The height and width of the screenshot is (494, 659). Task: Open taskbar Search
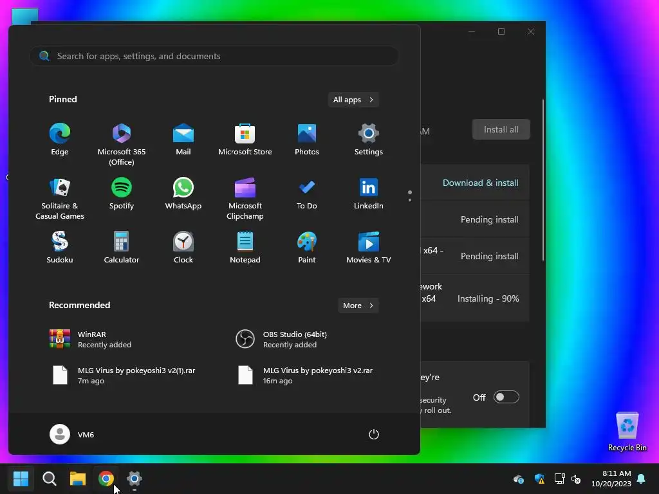coord(49,479)
